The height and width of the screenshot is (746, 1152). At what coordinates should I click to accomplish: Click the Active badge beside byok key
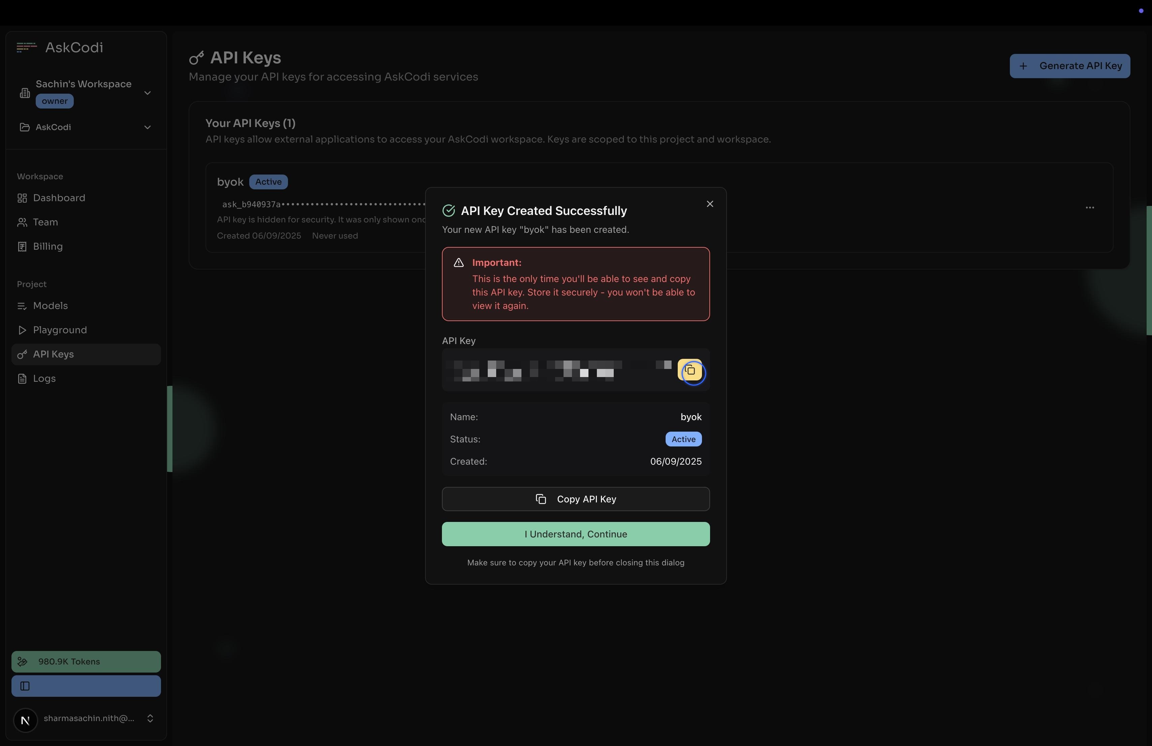click(x=268, y=182)
